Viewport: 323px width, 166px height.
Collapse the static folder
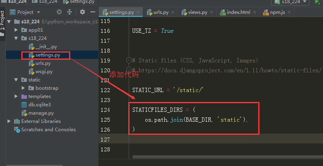[x=16, y=80]
